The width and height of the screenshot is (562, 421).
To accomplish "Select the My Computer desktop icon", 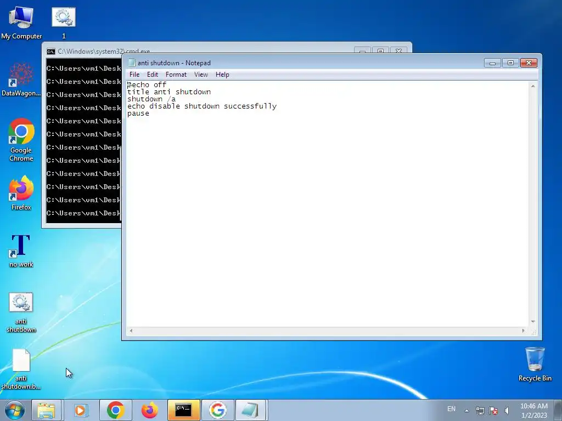I will (x=21, y=22).
